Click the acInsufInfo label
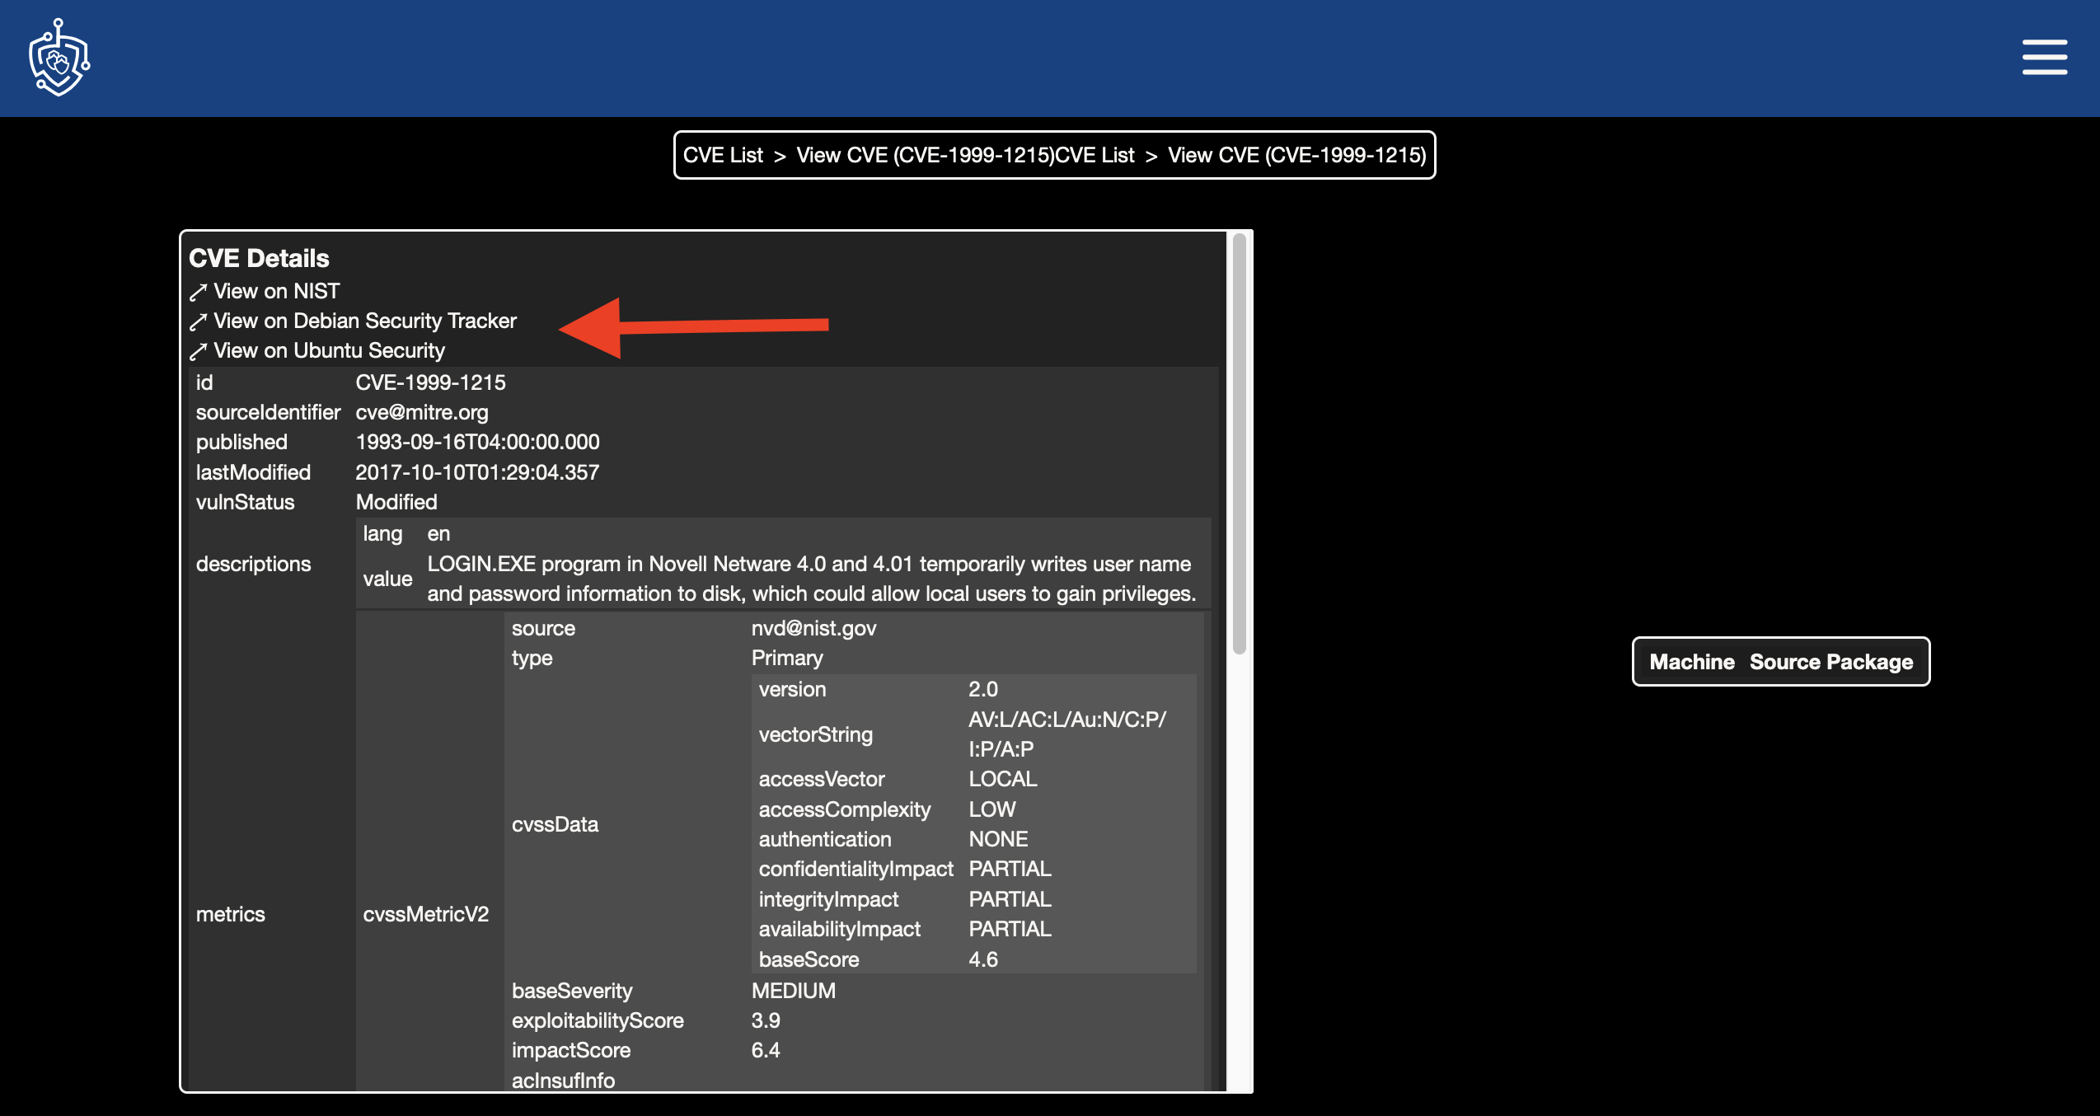This screenshot has width=2100, height=1116. (x=563, y=1081)
